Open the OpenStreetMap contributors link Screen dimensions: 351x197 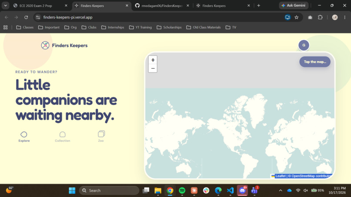[311, 176]
